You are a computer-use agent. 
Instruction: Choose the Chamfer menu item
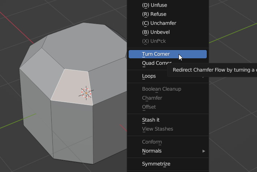click(152, 98)
